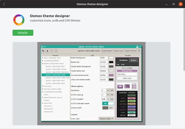
Task: Click the round X icon in the teal titlebar
Action: [42, 47]
